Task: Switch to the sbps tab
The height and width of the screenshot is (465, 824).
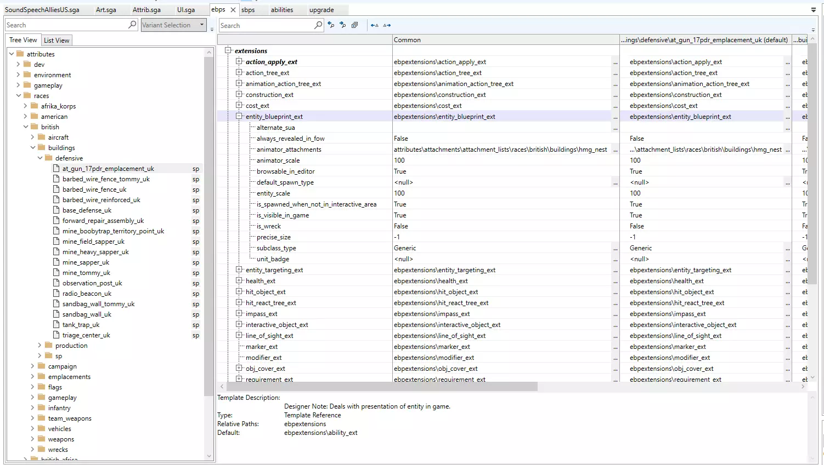Action: [248, 10]
